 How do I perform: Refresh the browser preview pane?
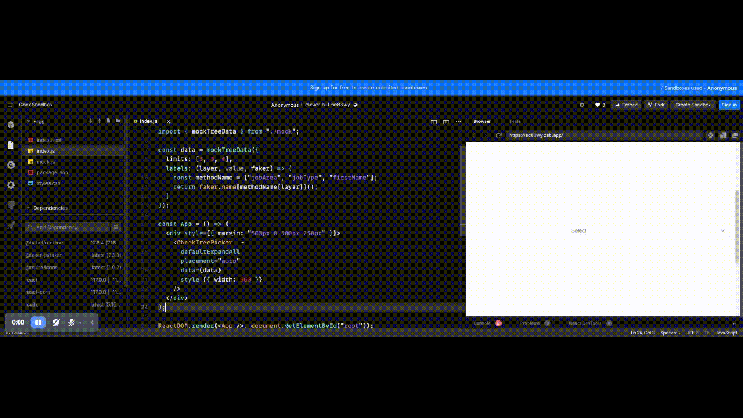[x=499, y=135]
